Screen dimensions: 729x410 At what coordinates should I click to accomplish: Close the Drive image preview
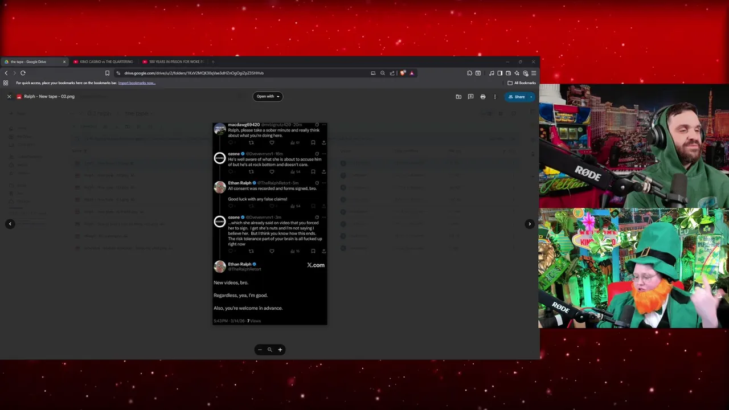pos(9,97)
